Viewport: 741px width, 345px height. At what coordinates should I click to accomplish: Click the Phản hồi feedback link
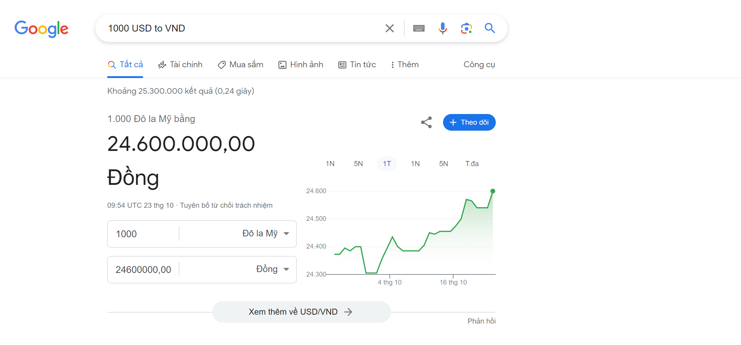[481, 321]
